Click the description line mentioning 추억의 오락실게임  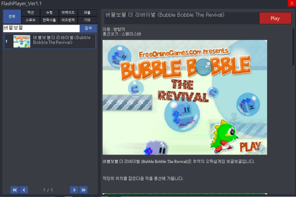178,161
